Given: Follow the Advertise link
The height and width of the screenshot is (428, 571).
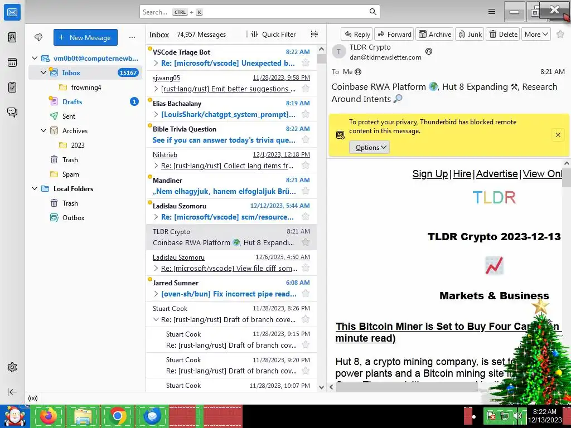Looking at the screenshot, I should point(497,174).
